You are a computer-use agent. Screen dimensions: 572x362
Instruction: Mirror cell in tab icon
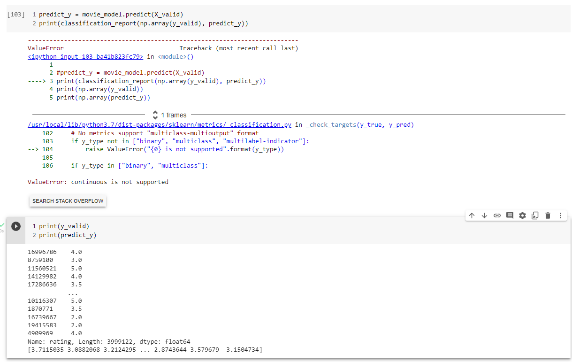point(535,216)
